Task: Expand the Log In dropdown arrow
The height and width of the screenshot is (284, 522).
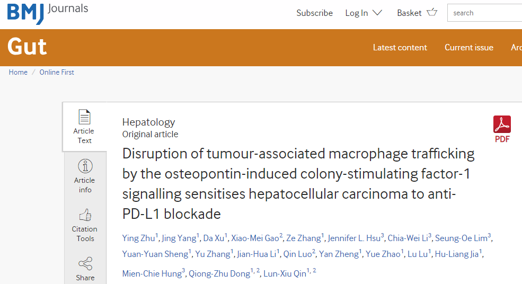Action: [x=377, y=13]
